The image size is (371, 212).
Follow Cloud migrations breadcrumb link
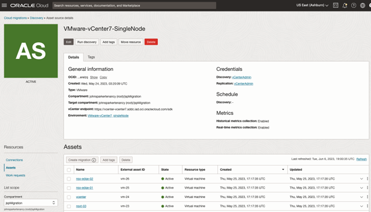click(15, 18)
